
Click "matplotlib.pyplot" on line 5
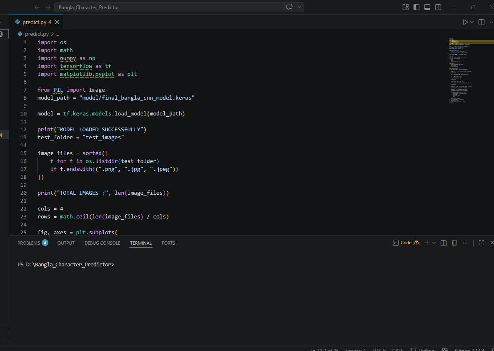click(87, 74)
